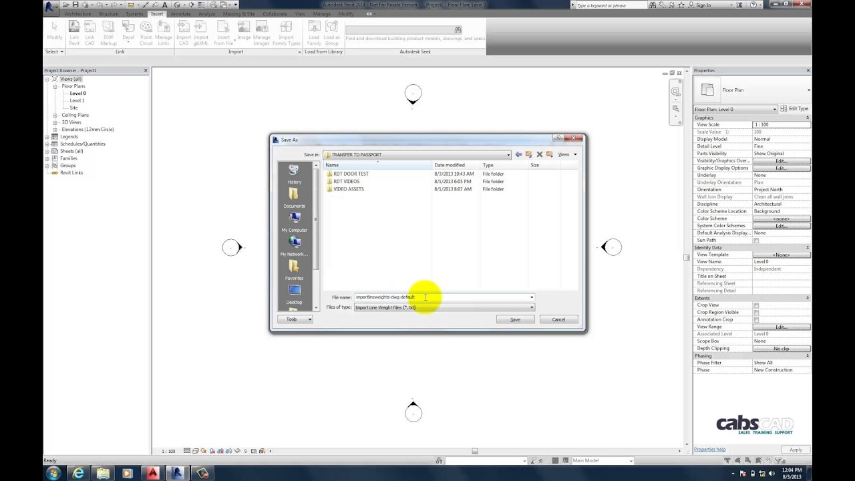Click Manage Images ribbon icon
Image resolution: width=855 pixels, height=481 pixels.
tap(262, 32)
